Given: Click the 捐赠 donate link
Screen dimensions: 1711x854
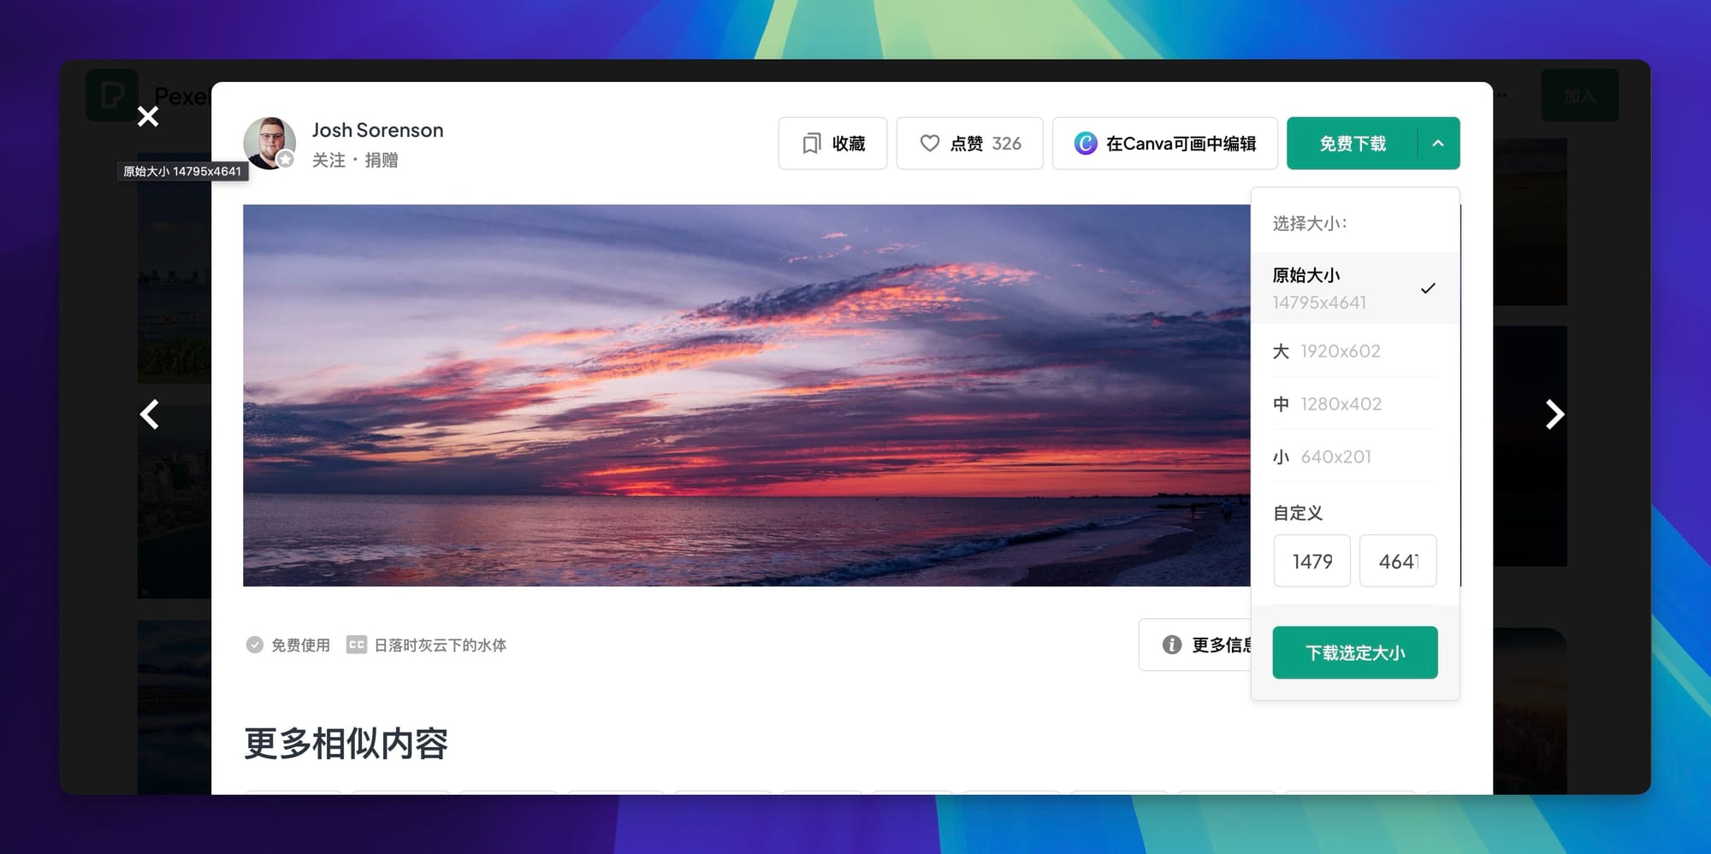Looking at the screenshot, I should (x=381, y=160).
